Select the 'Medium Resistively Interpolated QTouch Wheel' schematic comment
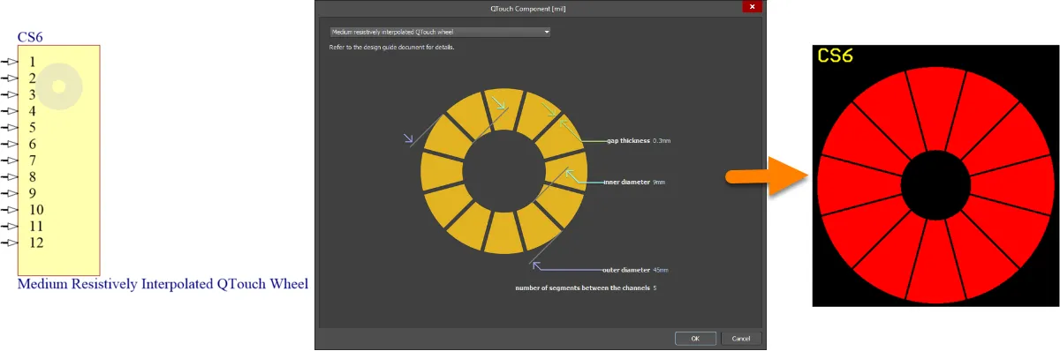 coord(163,284)
